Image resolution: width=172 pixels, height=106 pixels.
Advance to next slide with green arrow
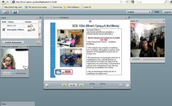[x=81, y=85]
